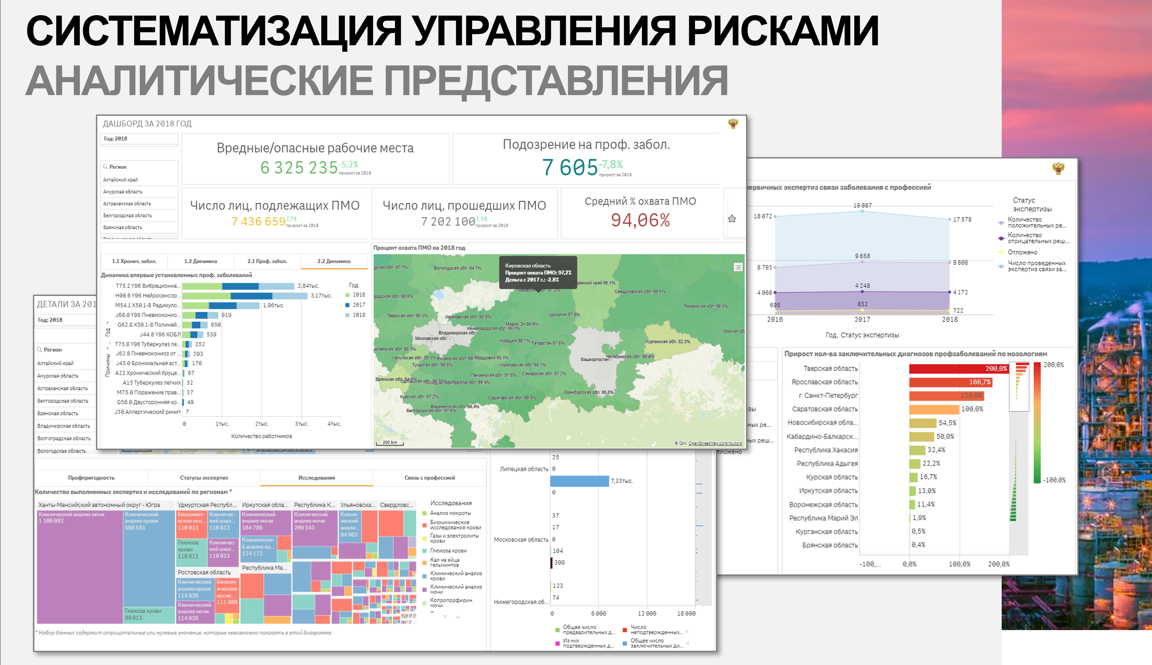Open the OpenStreetMap contributors link

(x=715, y=443)
